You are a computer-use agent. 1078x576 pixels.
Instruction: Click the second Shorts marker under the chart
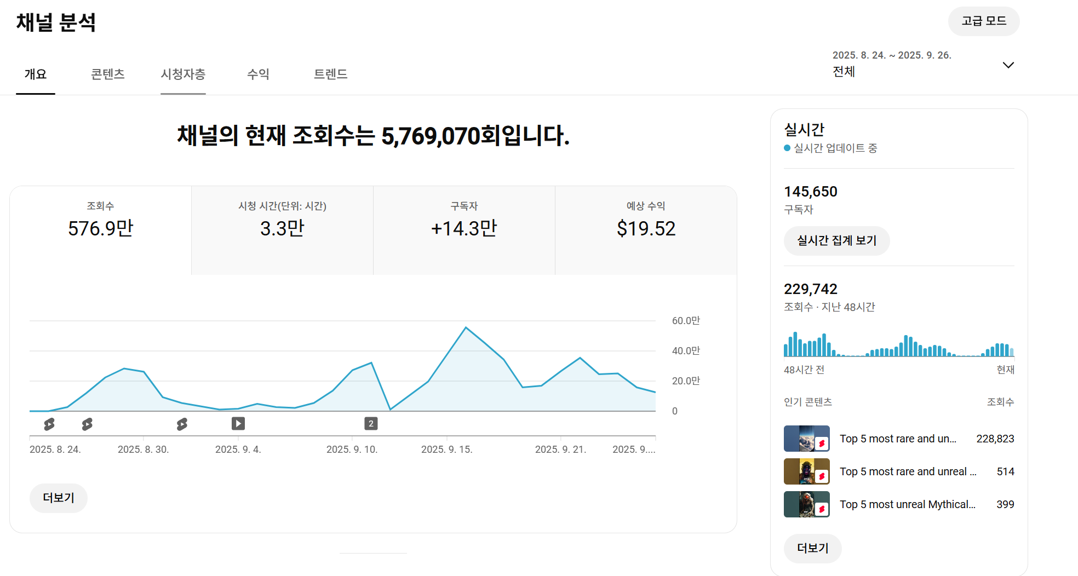[x=87, y=424]
